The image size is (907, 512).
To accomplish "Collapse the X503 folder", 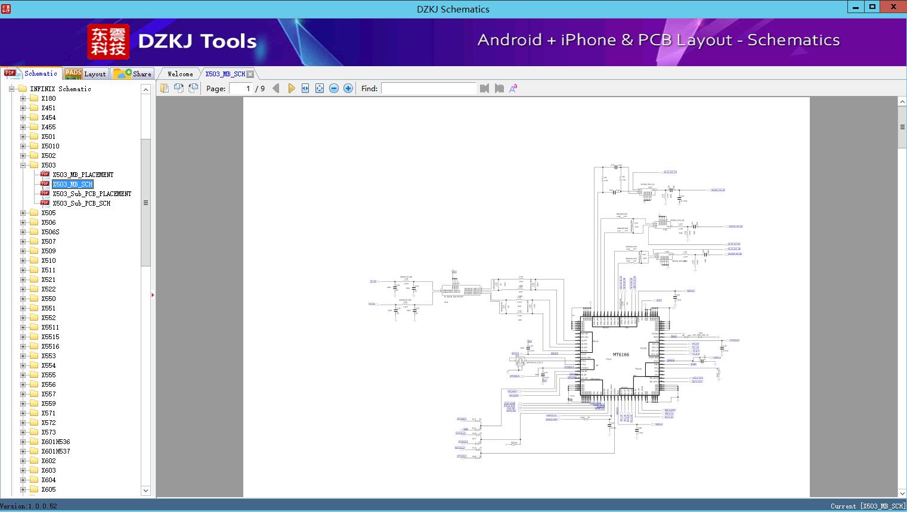I will pos(23,165).
